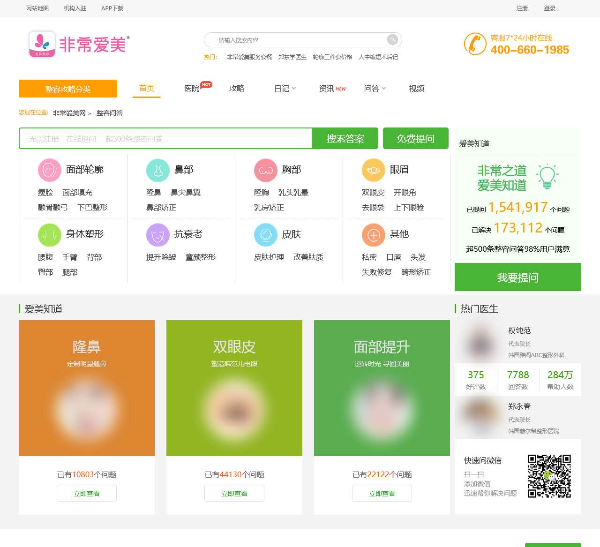600x547 pixels.
Task: Select the 面部轮廓 face contour icon
Action: pos(49,170)
